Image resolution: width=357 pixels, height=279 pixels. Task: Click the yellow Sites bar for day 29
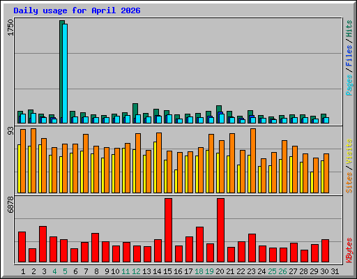click(312, 183)
